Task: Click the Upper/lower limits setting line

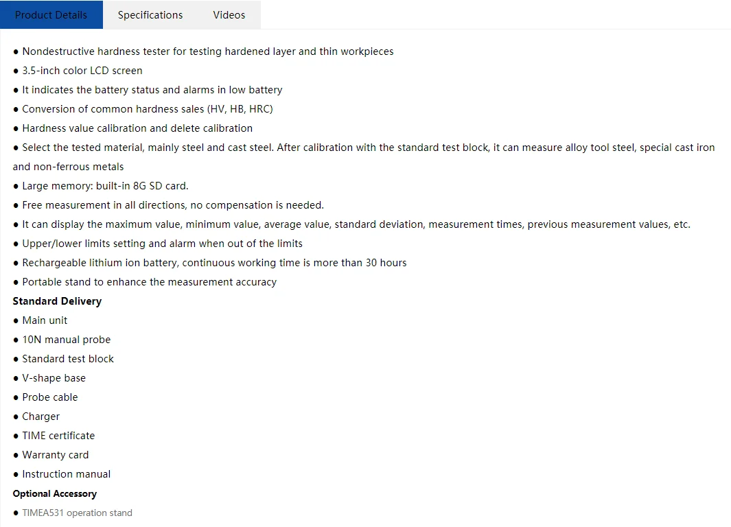Action: (162, 244)
